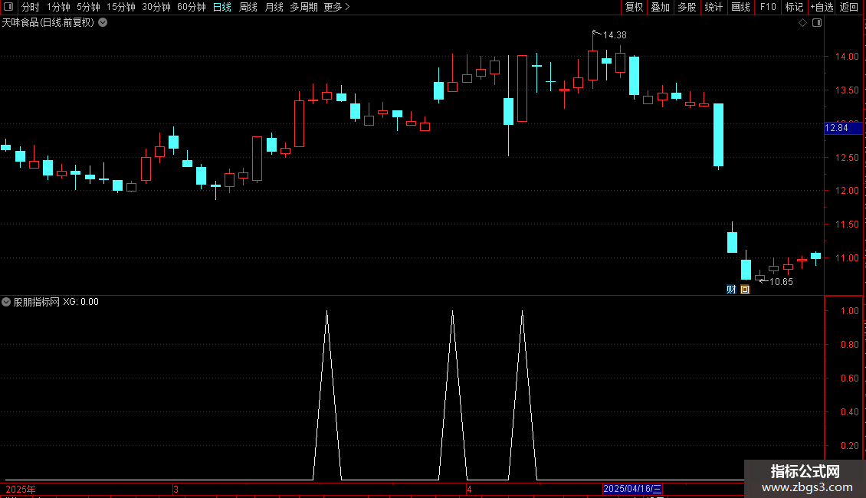Viewport: 866px width, 498px height.
Task: Click the 2025/04/16 date label
Action: tap(632, 489)
